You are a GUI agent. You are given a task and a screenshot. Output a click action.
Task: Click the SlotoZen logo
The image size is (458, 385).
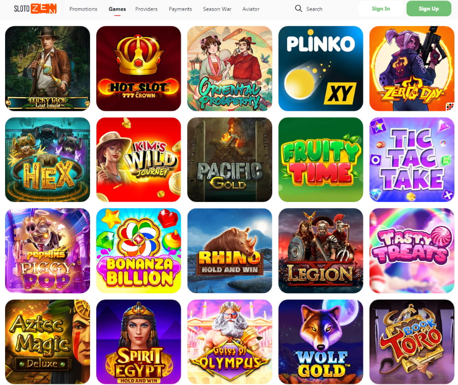pos(35,9)
